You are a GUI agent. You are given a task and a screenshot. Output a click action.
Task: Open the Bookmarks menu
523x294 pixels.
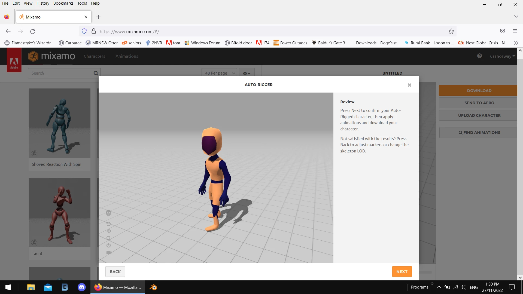click(x=63, y=3)
